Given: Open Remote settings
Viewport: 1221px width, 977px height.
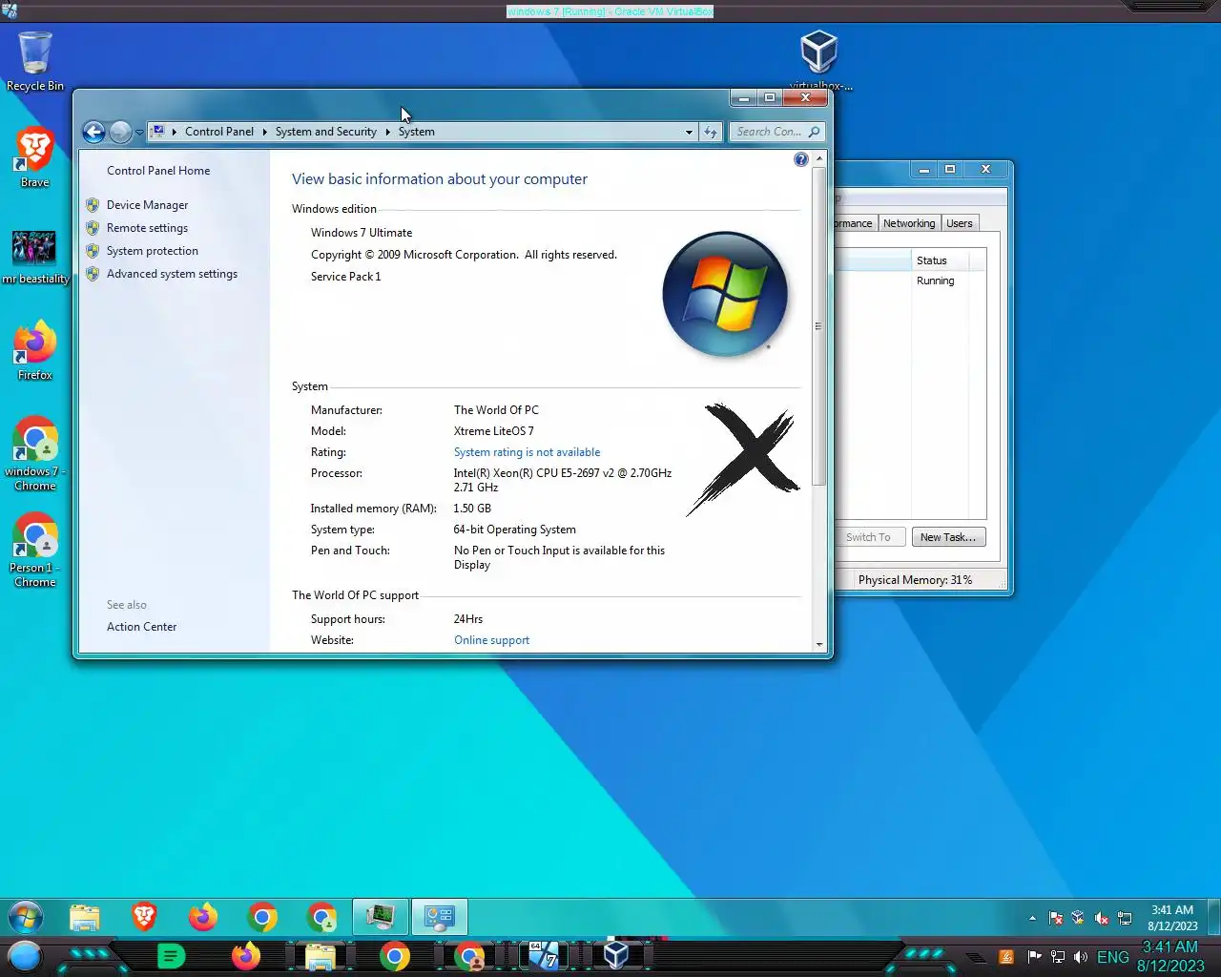Looking at the screenshot, I should (x=147, y=228).
